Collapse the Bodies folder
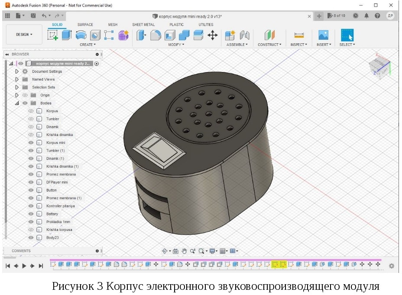Image resolution: width=402 pixels, height=295 pixels. 17,103
